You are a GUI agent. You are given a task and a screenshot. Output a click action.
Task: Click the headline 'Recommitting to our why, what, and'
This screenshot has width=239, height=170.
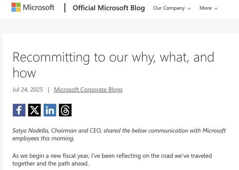tap(113, 57)
